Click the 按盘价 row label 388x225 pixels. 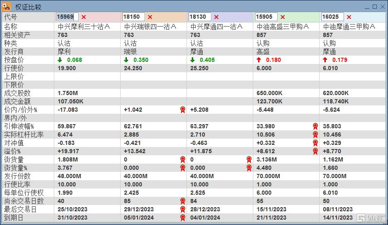(14, 60)
